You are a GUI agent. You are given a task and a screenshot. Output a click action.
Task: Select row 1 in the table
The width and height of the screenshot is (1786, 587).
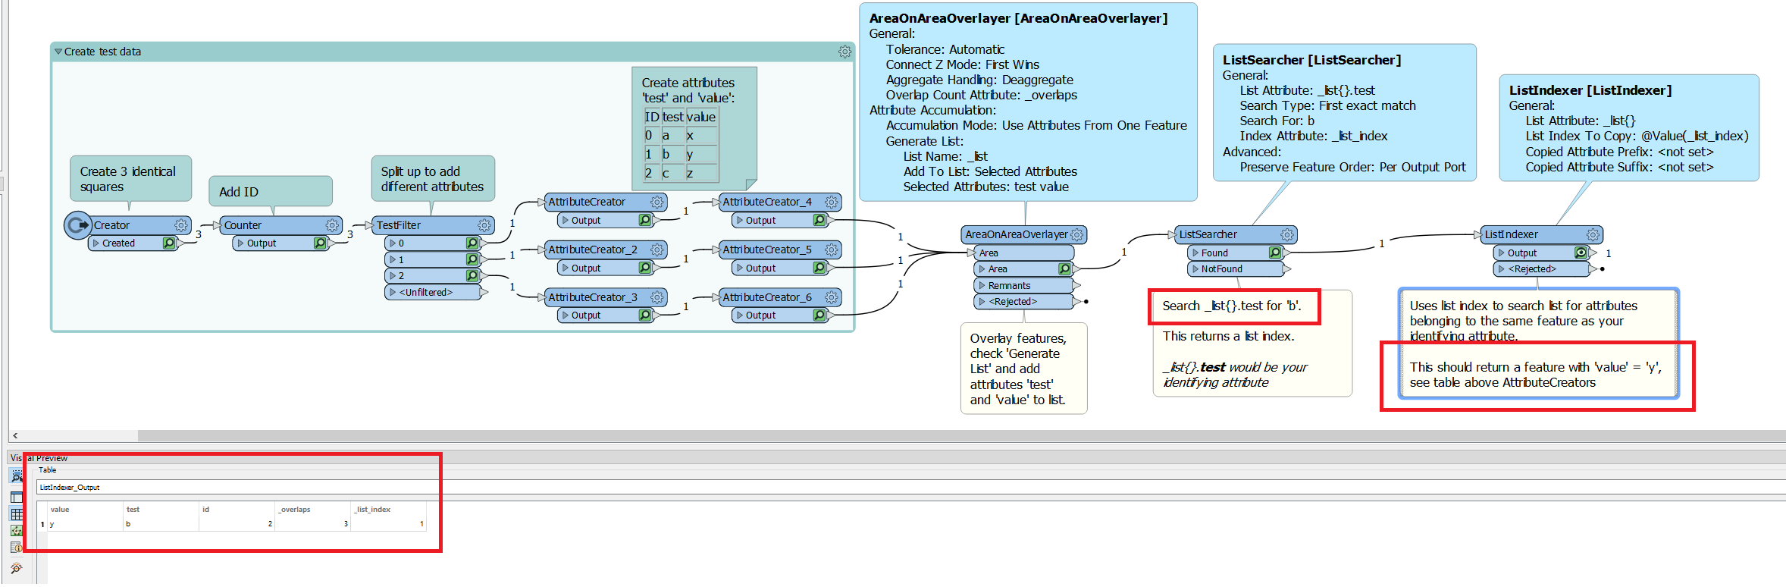point(42,524)
